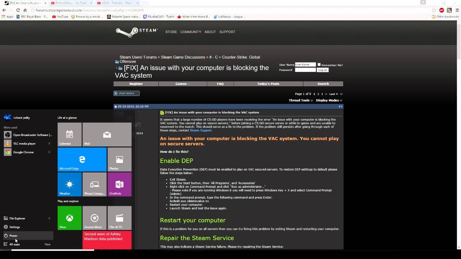Click the post number #1 link
This screenshot has width=461, height=259.
(x=340, y=106)
